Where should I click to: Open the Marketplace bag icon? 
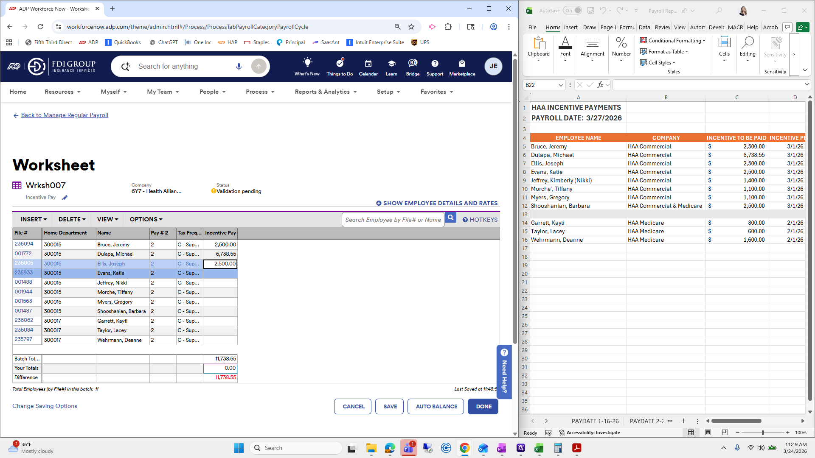462,64
